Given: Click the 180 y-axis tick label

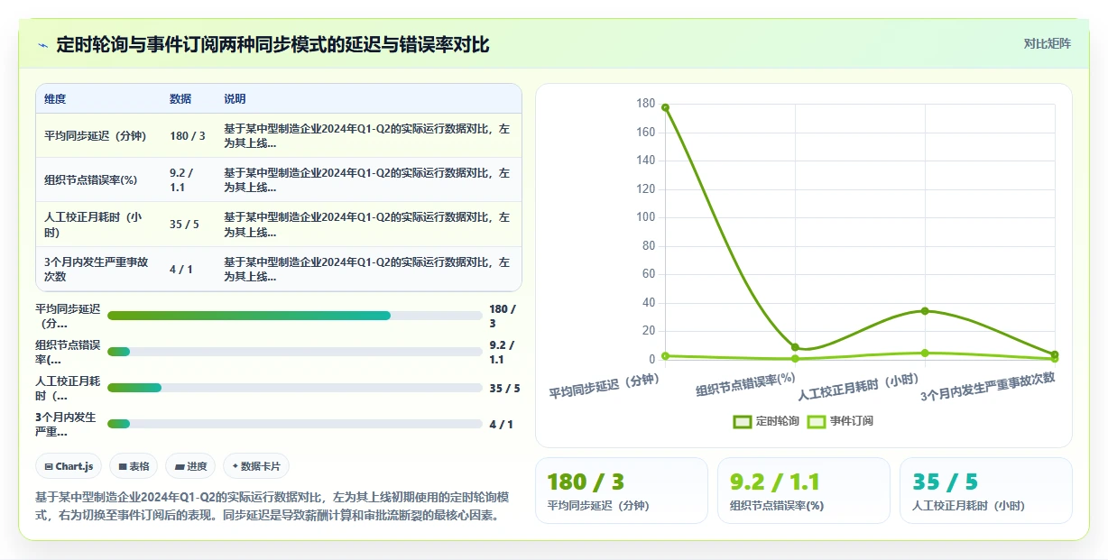Looking at the screenshot, I should 645,104.
